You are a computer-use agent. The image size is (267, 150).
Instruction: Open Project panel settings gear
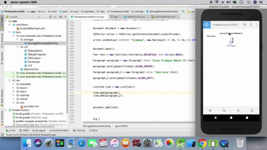(60, 17)
